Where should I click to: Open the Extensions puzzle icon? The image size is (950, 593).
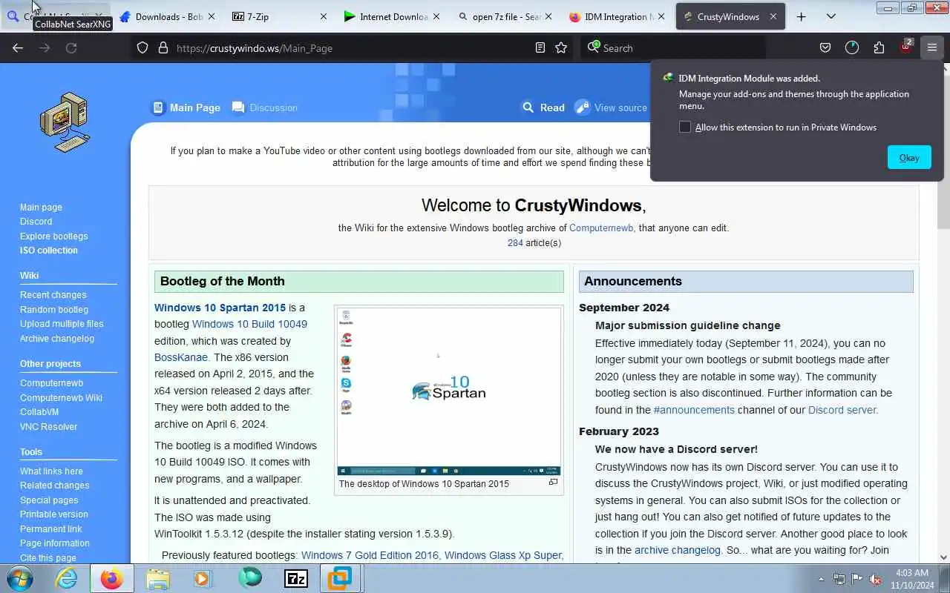(x=879, y=48)
